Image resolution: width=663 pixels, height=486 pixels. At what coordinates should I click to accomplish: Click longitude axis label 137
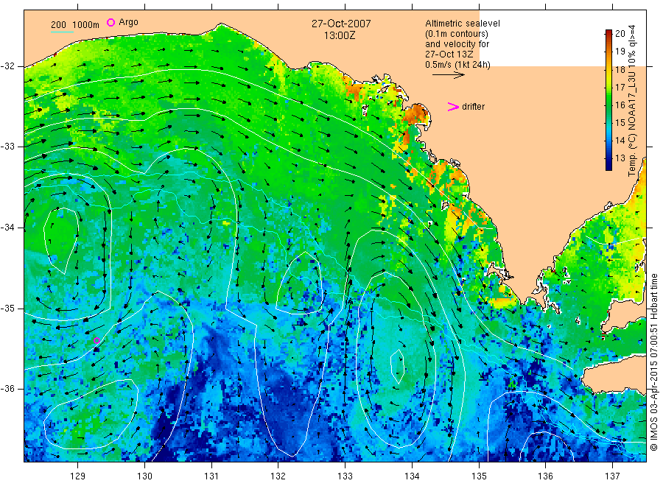pyautogui.click(x=612, y=476)
